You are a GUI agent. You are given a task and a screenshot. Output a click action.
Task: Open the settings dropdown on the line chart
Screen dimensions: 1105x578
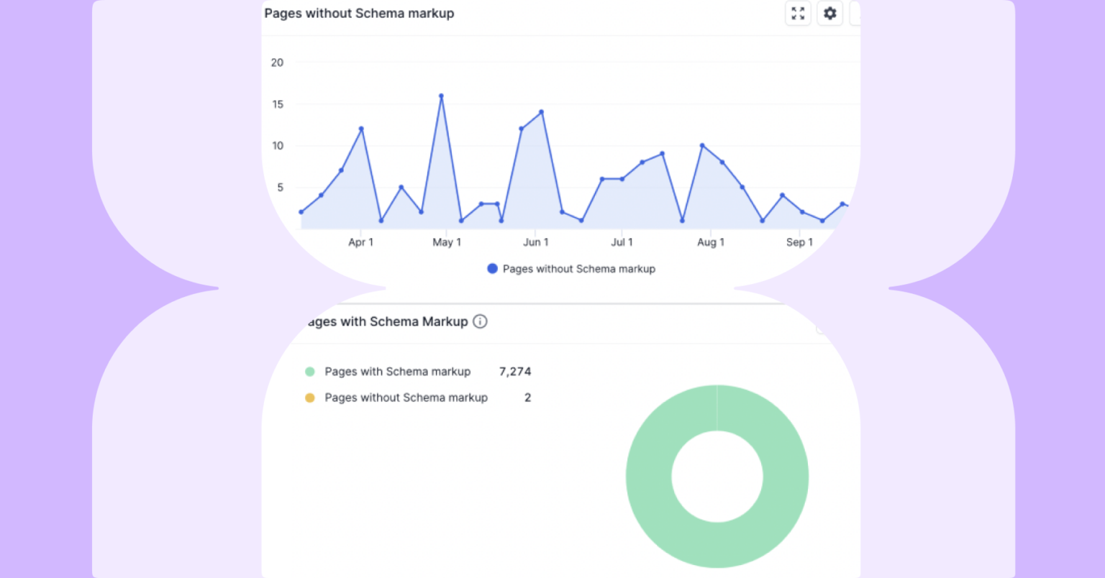(829, 13)
